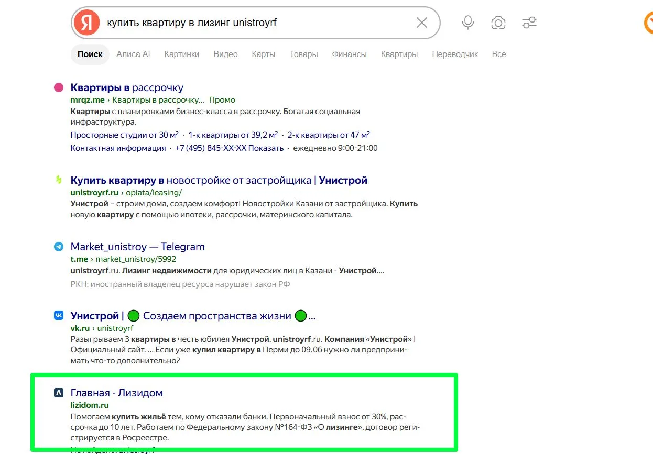Screen dimensions: 653x454
Task: Click the mrqz.me domain link
Action: click(88, 100)
